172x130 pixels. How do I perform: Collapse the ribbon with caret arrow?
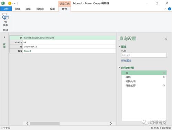[165, 9]
